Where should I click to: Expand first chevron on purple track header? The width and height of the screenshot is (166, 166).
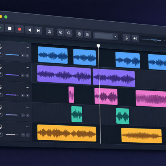click(x=23, y=75)
